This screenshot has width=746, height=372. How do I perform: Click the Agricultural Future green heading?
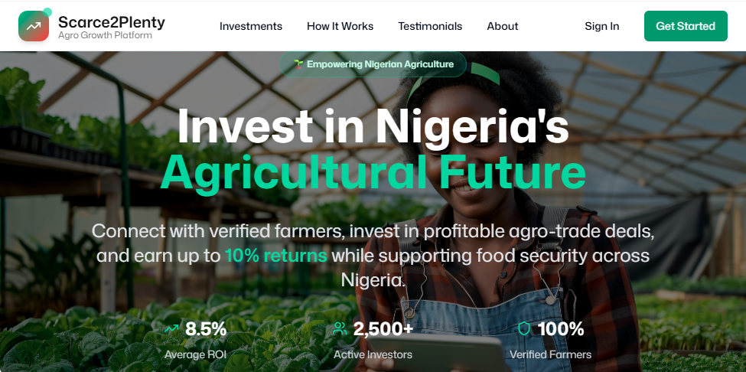[x=373, y=172]
